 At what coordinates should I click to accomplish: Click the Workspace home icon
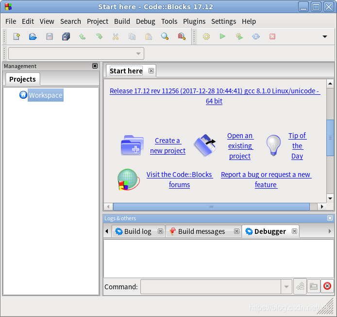click(23, 95)
